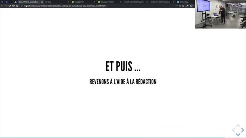Bookmark this page with the star
The image size is (246, 138).
tap(183, 6)
